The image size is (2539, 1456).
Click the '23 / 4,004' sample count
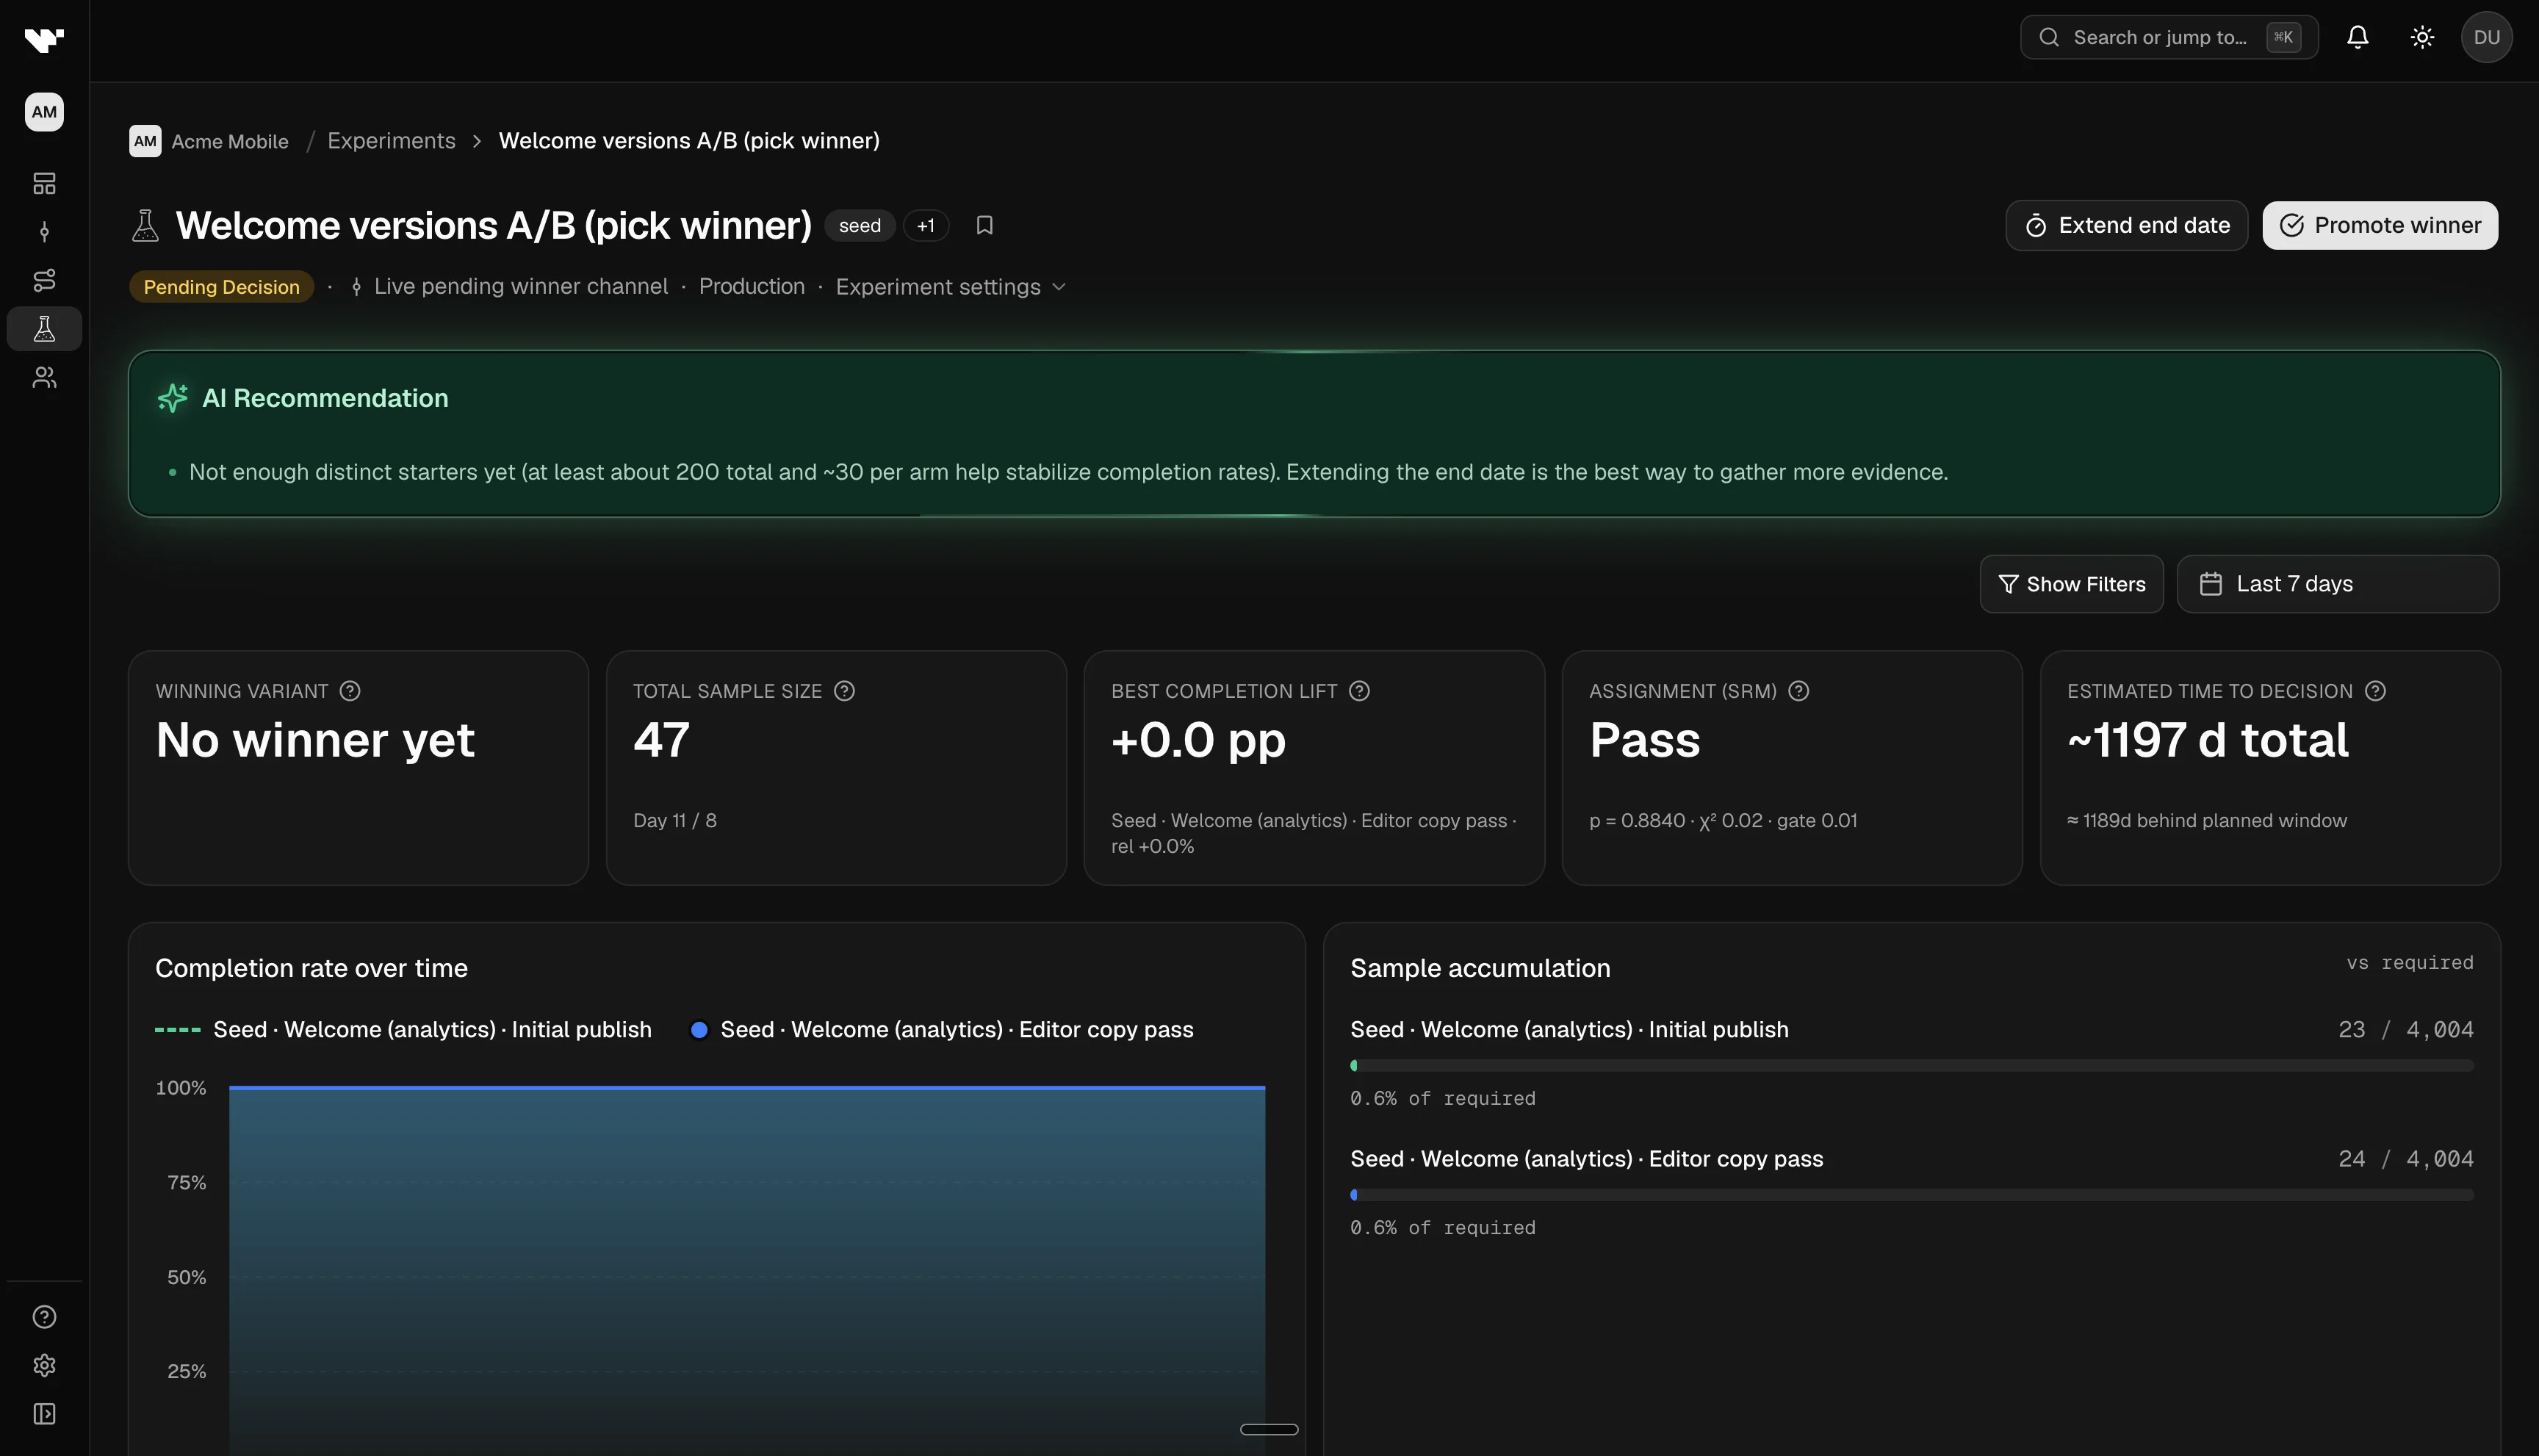(2405, 1030)
